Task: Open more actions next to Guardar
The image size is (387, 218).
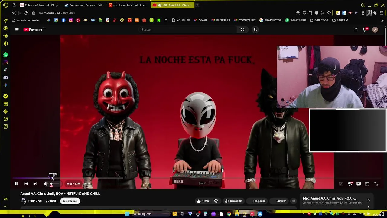Action: click(x=293, y=201)
